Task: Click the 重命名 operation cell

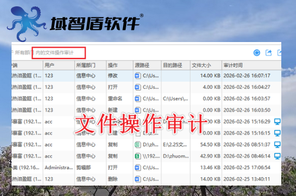Action: 115,99
